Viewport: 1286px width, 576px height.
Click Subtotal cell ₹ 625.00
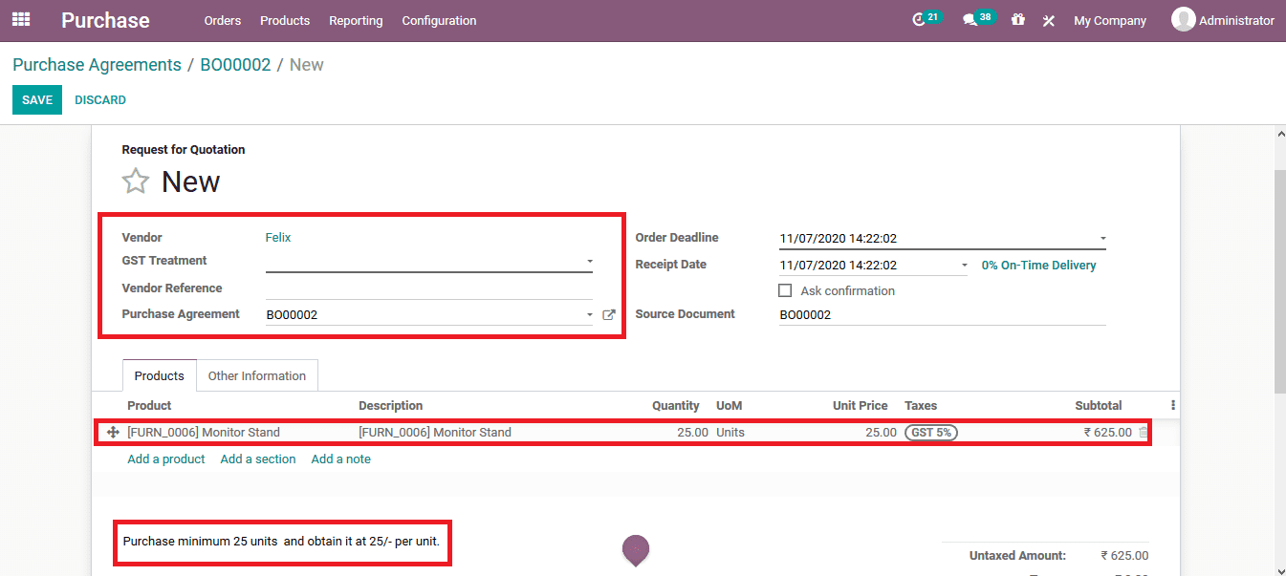1107,433
